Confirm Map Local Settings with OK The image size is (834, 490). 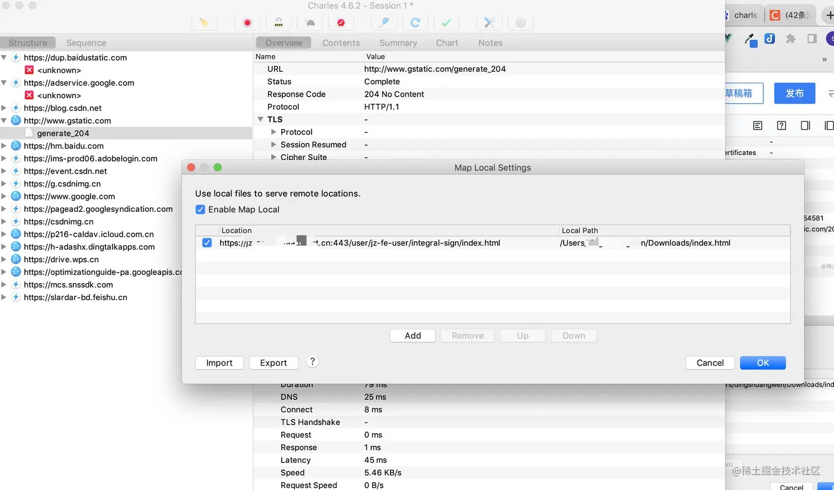point(763,363)
